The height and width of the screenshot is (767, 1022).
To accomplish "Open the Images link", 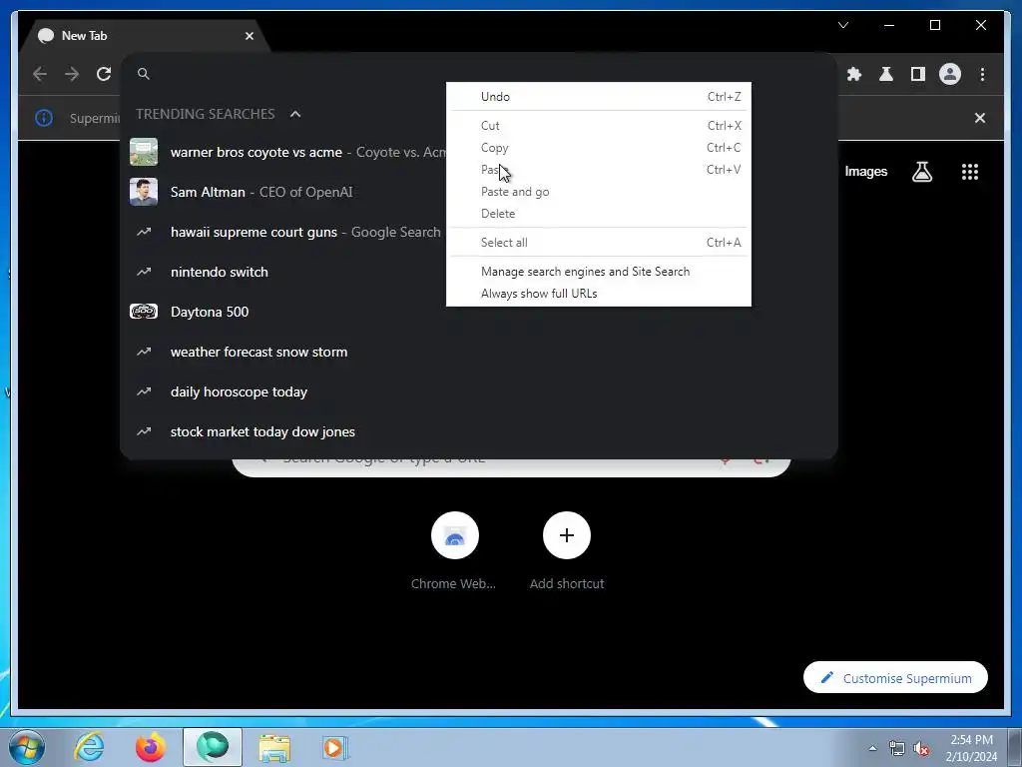I will coord(865,172).
